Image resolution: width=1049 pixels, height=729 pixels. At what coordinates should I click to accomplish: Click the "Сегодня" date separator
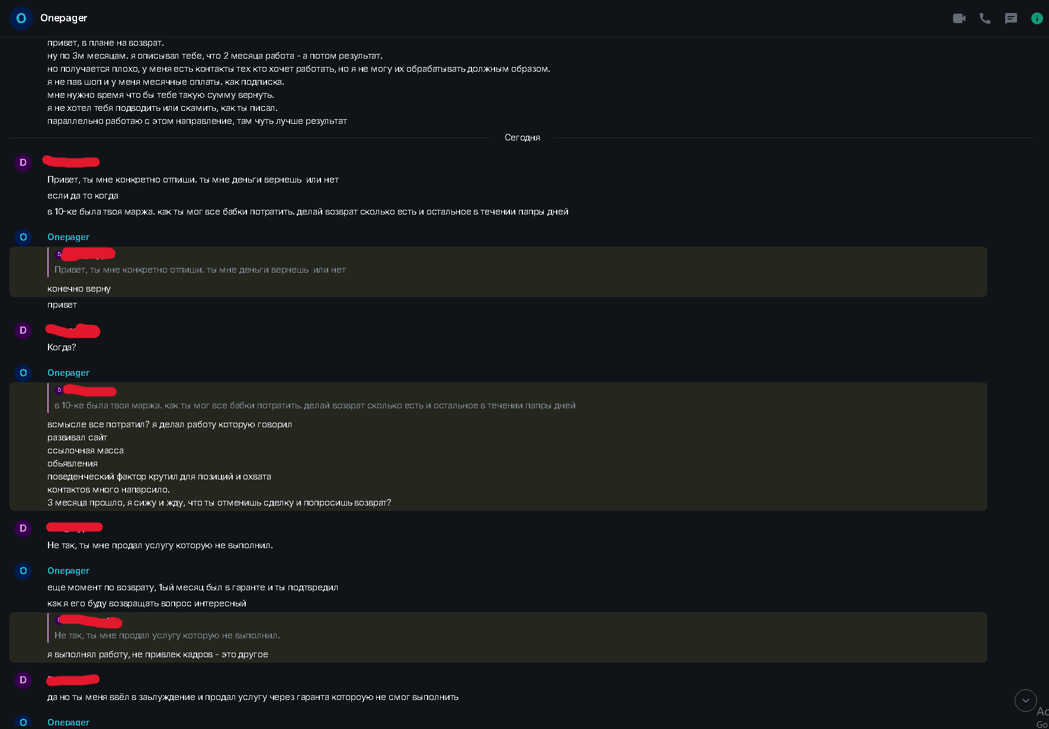click(522, 138)
